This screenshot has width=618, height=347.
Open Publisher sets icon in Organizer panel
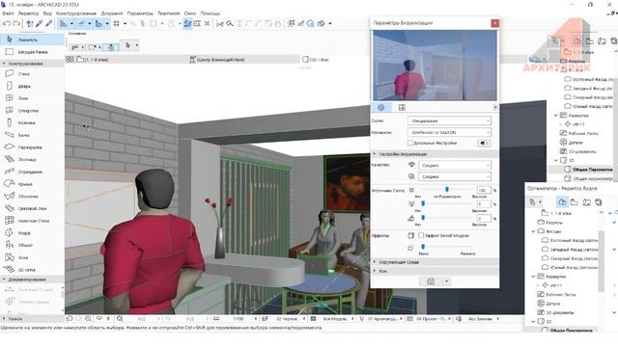pyautogui.click(x=599, y=201)
